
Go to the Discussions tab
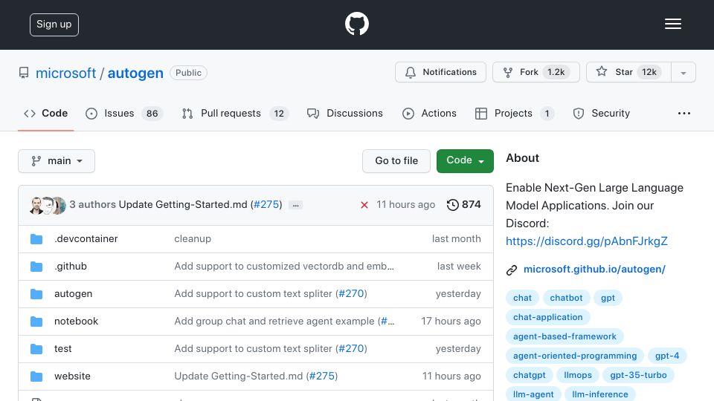point(344,113)
